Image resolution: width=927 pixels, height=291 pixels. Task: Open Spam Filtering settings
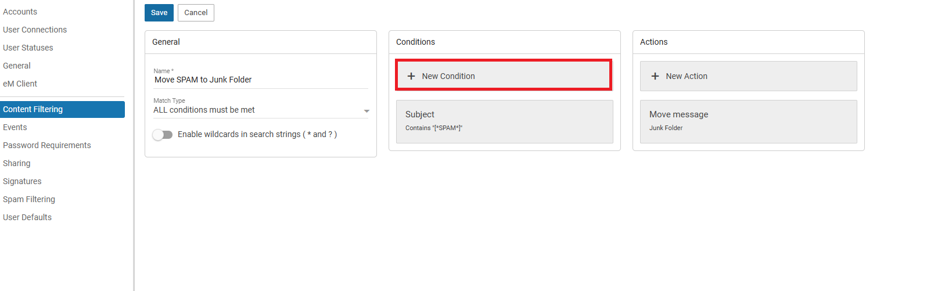click(x=29, y=199)
